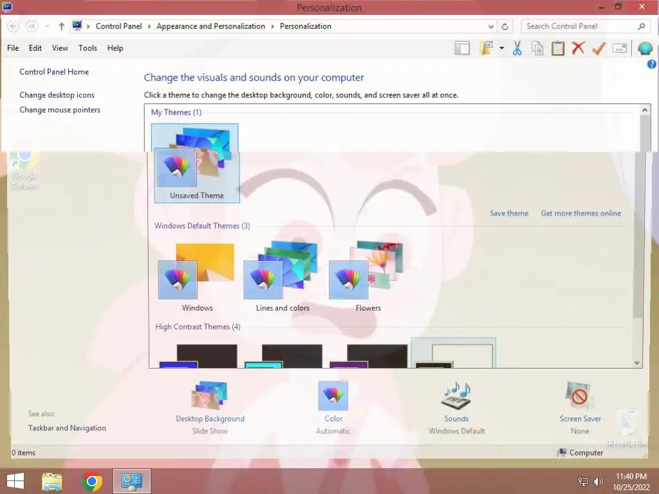Click the folder options toolbar icon

click(x=487, y=48)
